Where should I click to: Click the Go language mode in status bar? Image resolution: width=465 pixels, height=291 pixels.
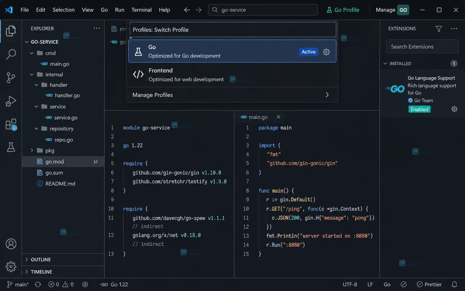[387, 284]
